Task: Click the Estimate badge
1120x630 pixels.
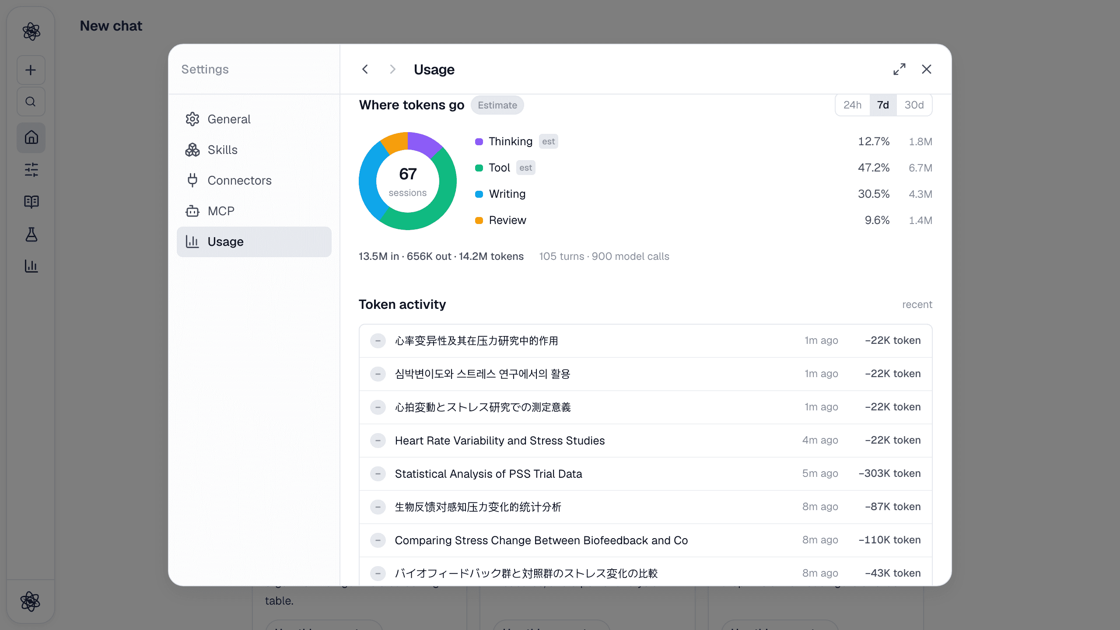Action: click(497, 105)
